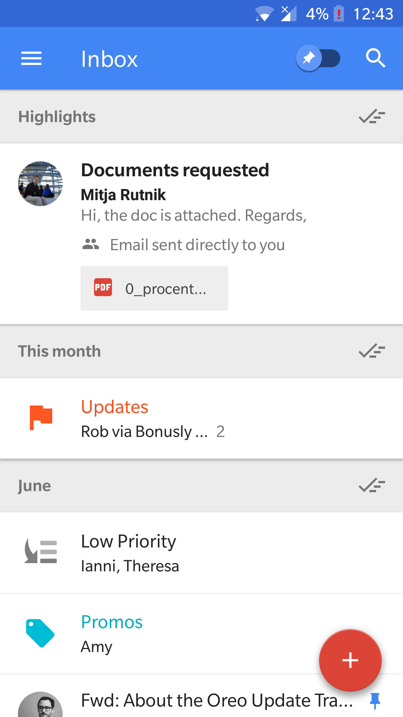The width and height of the screenshot is (403, 717).
Task: Tap the search magnifier icon
Action: pos(375,58)
